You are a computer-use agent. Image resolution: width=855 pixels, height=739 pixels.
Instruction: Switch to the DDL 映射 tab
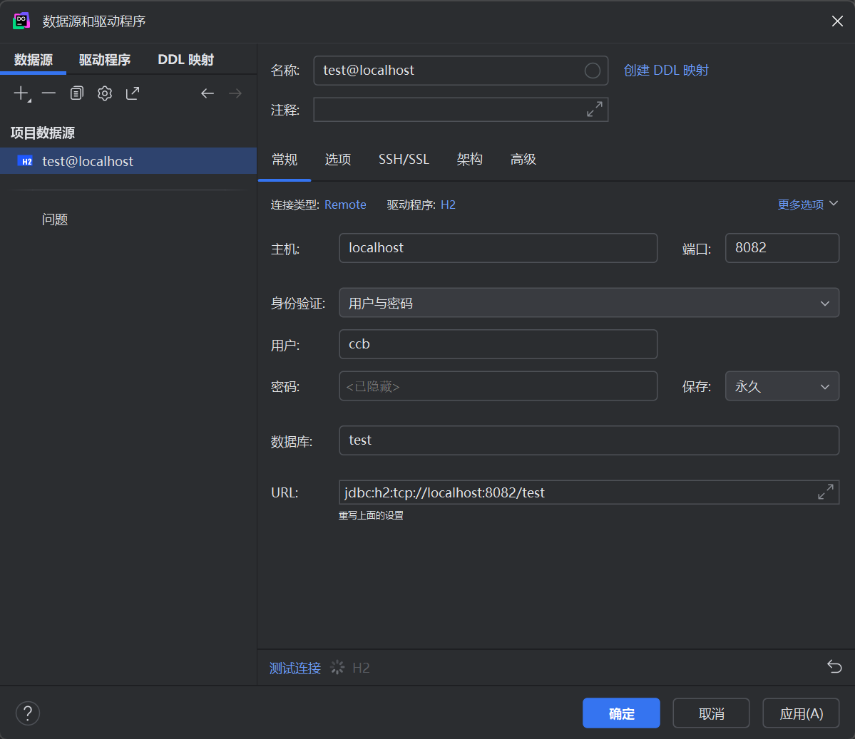(185, 59)
